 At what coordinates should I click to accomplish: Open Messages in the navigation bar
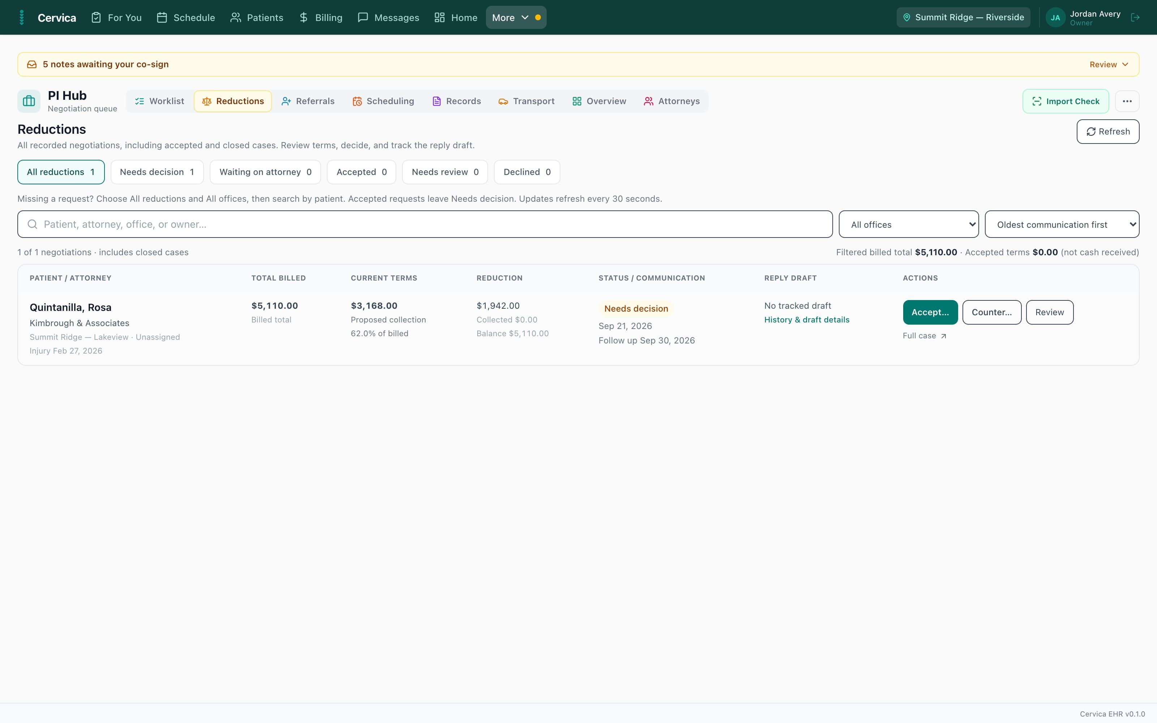(x=389, y=18)
